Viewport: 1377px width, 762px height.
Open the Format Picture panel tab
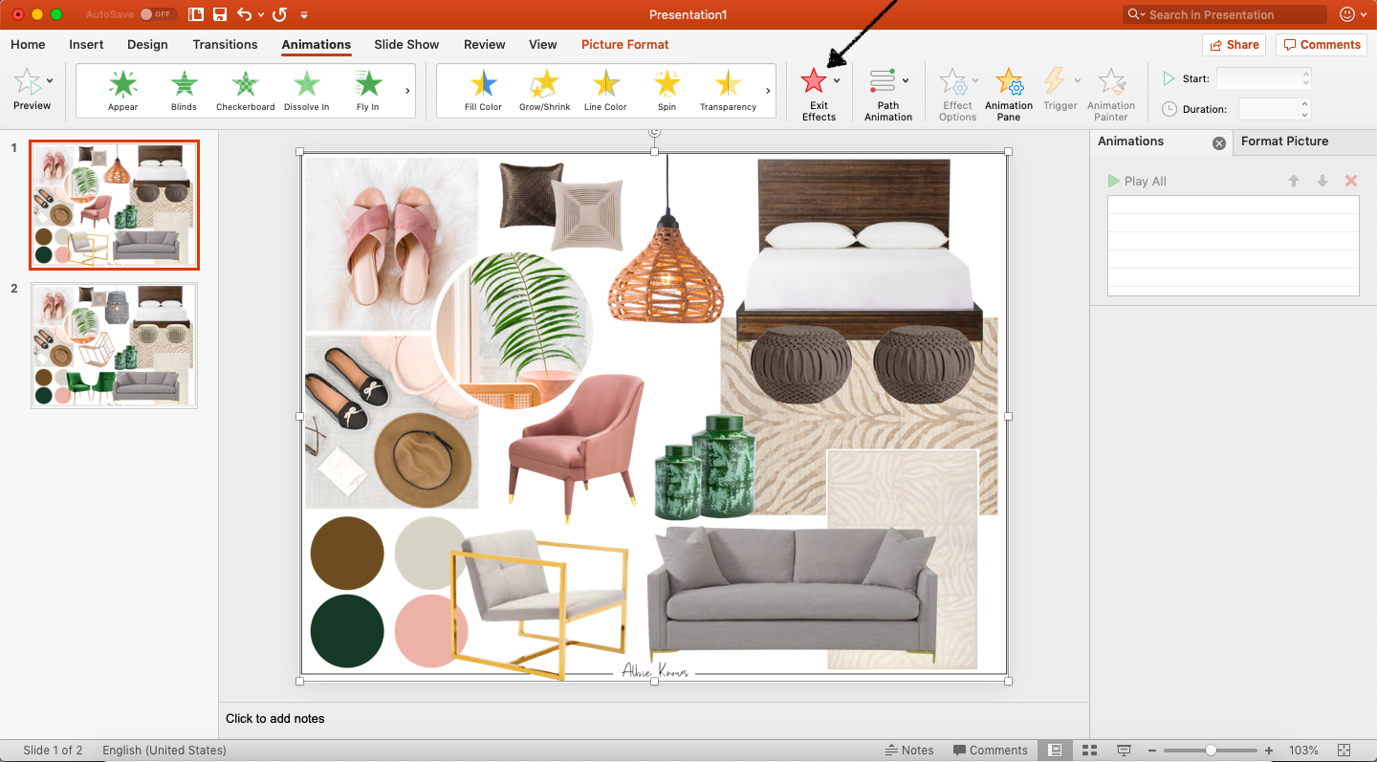coord(1284,142)
